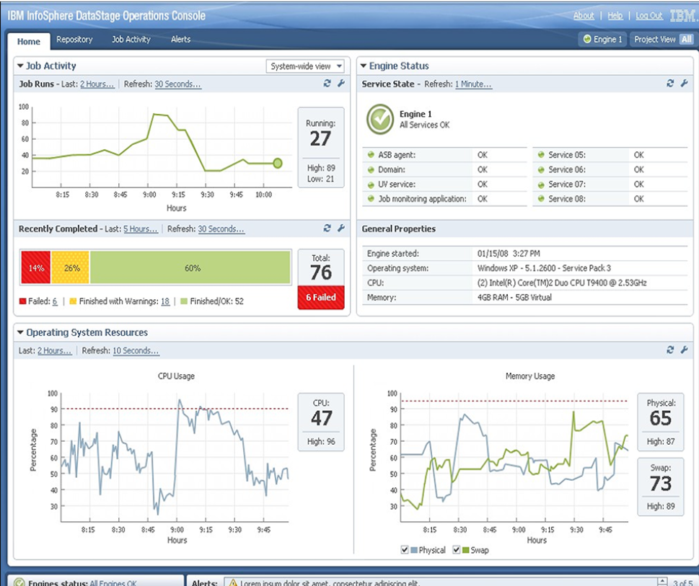
Task: Click the Finished/OK: 52 legend text
Action: (216, 301)
